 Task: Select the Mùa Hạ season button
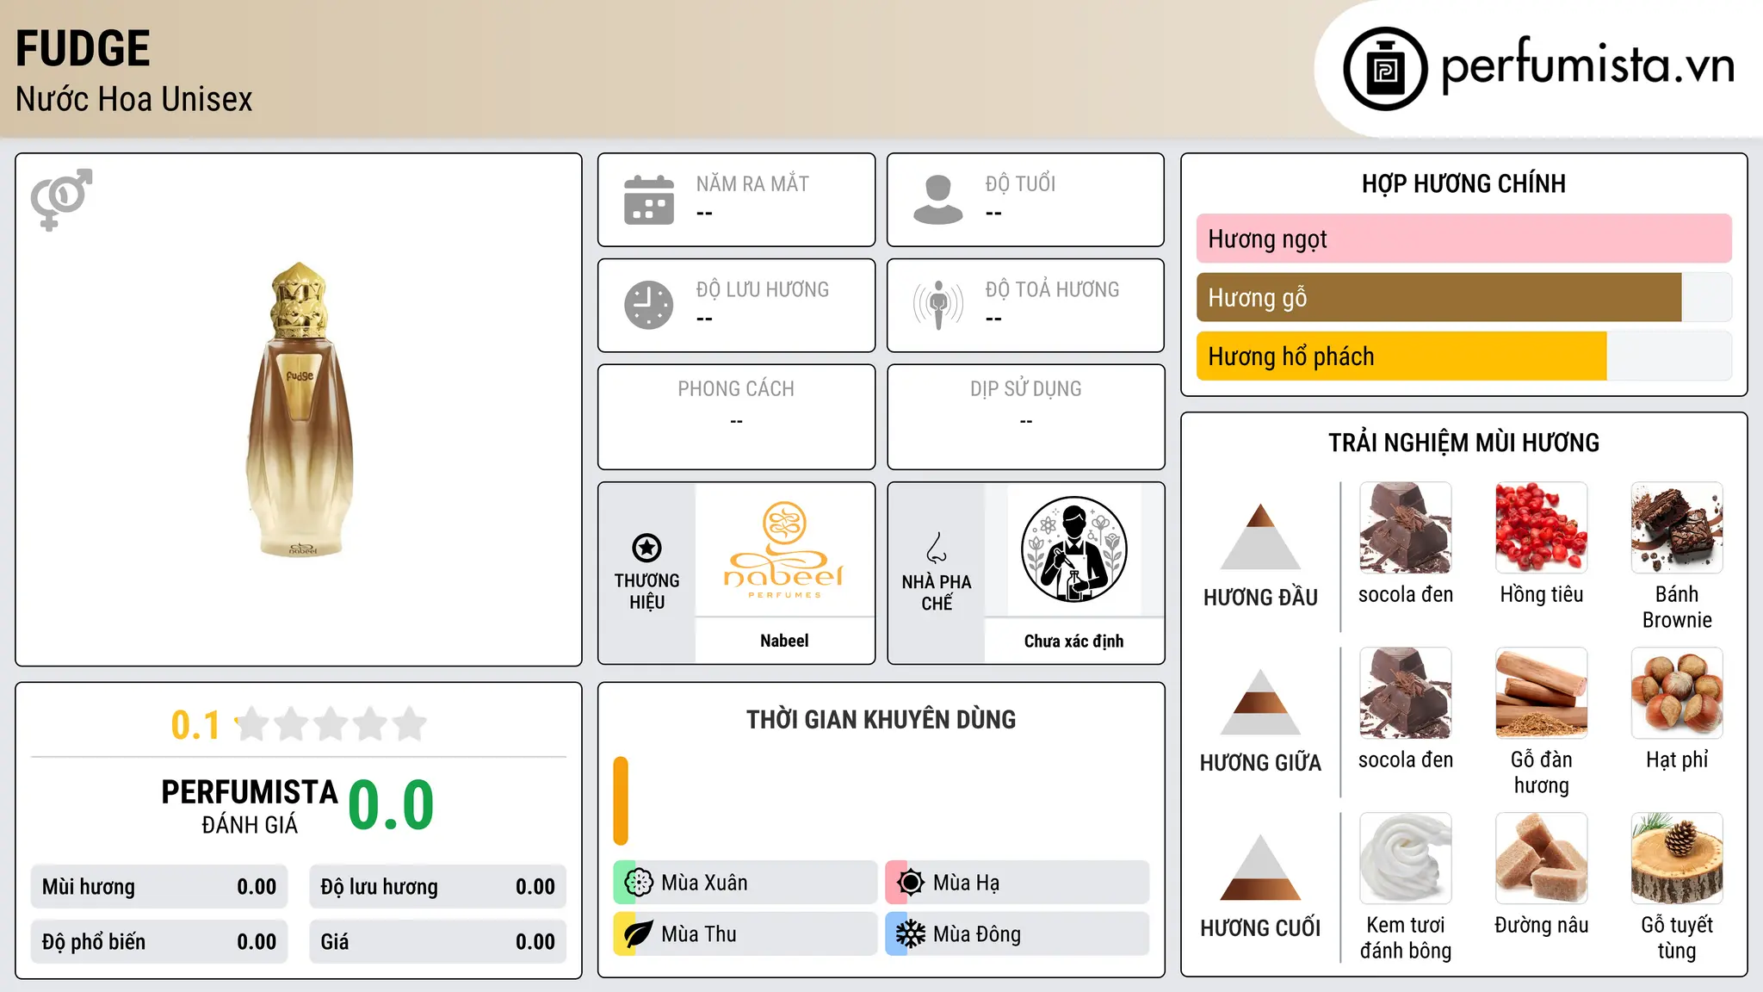[x=1018, y=883]
